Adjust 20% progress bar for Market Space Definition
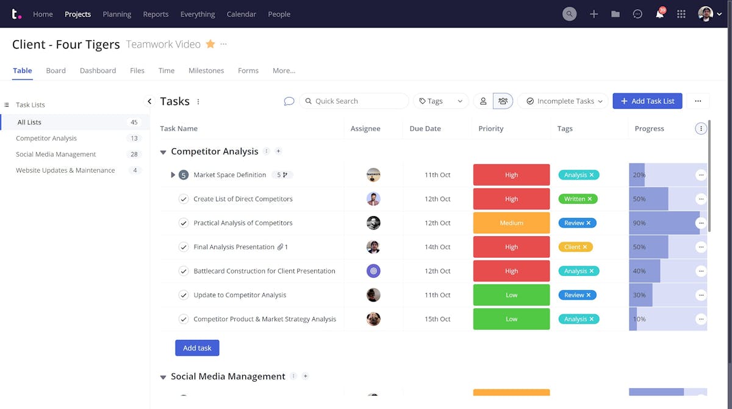732x409 pixels. point(668,175)
